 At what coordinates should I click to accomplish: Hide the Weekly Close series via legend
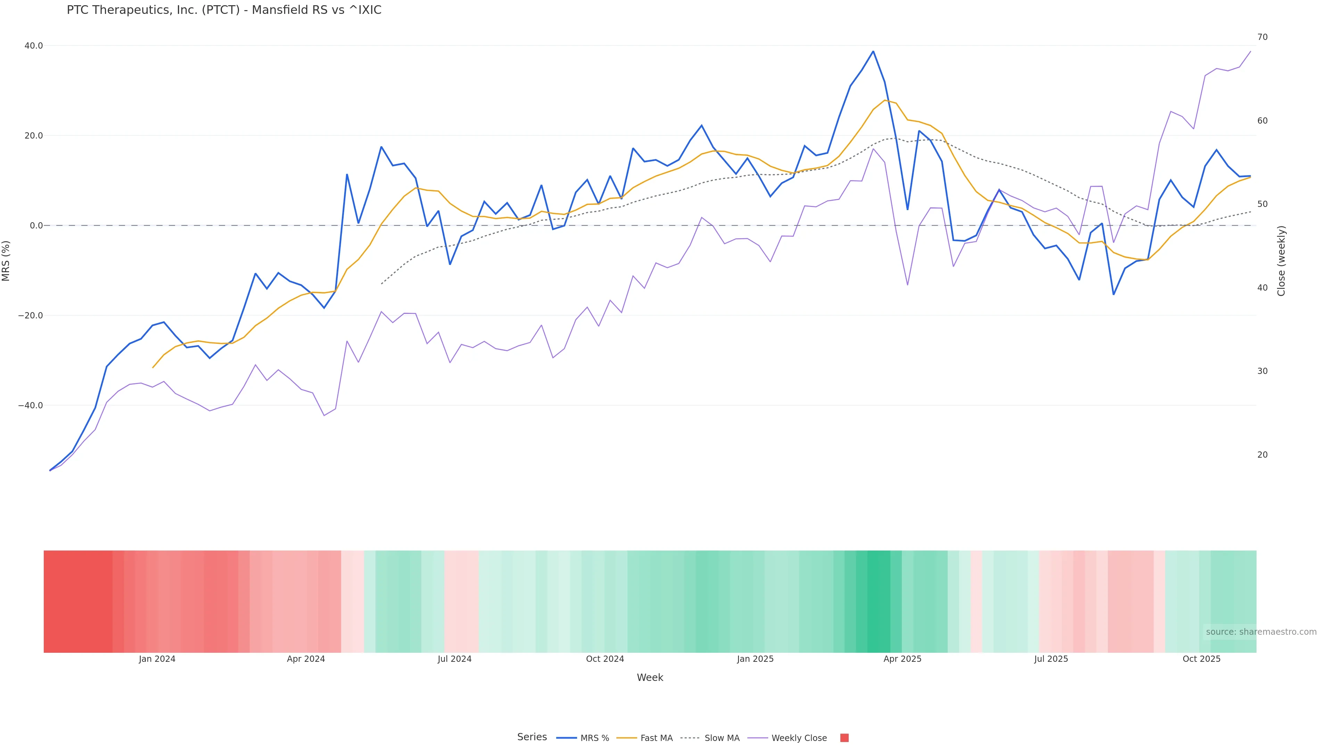click(799, 738)
